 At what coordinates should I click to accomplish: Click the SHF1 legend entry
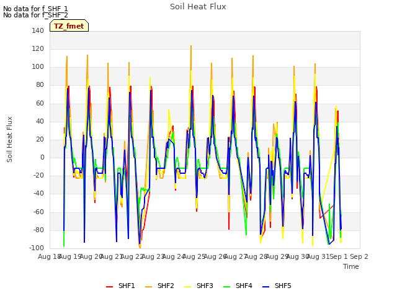tap(120, 286)
